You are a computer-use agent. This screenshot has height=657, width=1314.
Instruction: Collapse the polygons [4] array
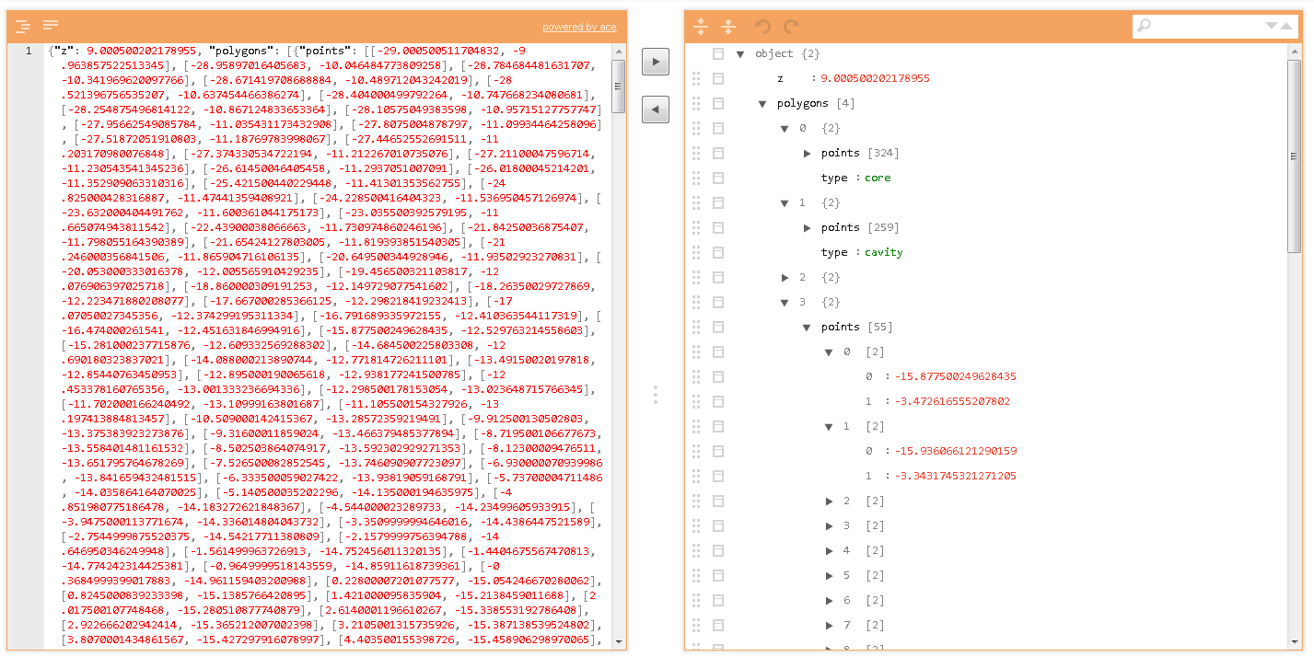point(762,103)
